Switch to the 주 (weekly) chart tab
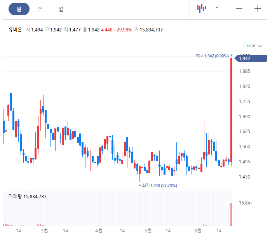The image size is (270, 239). [x=40, y=9]
